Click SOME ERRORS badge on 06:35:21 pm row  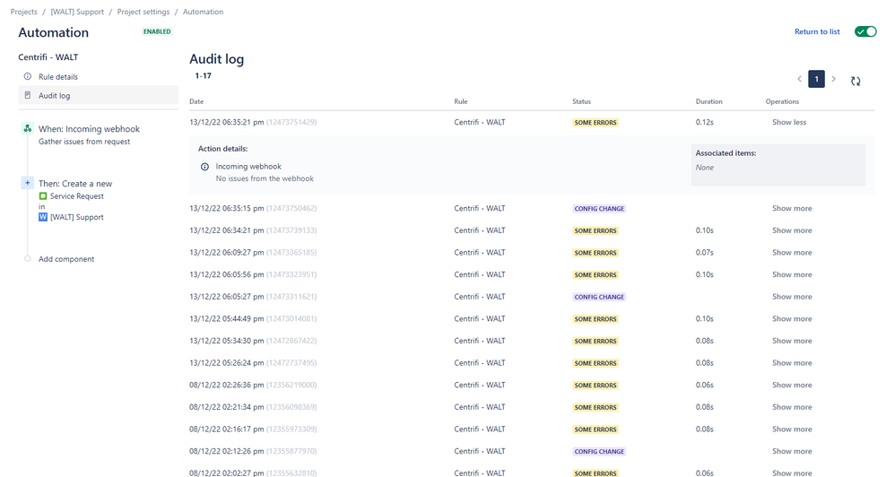tap(595, 123)
